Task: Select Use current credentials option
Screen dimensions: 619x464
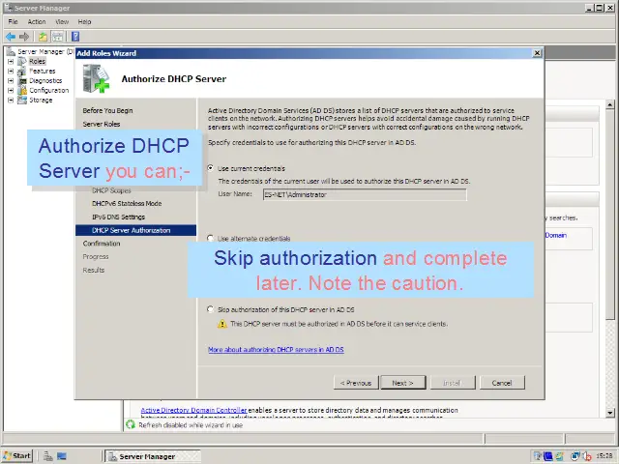Action: pos(210,168)
